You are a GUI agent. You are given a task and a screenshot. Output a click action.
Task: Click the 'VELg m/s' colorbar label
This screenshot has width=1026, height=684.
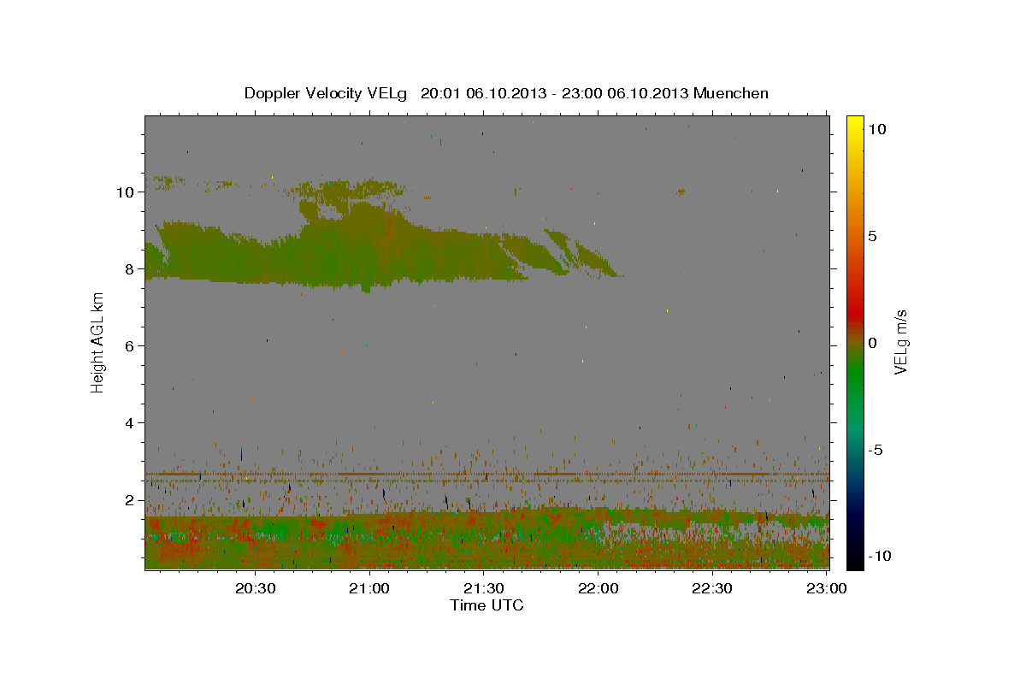click(x=899, y=343)
